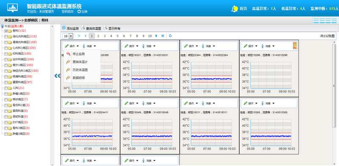Viewport: 339px width, 166px height.
Task: Click the 消息 person icon on 欧阳15300 card
Action: 262,103
